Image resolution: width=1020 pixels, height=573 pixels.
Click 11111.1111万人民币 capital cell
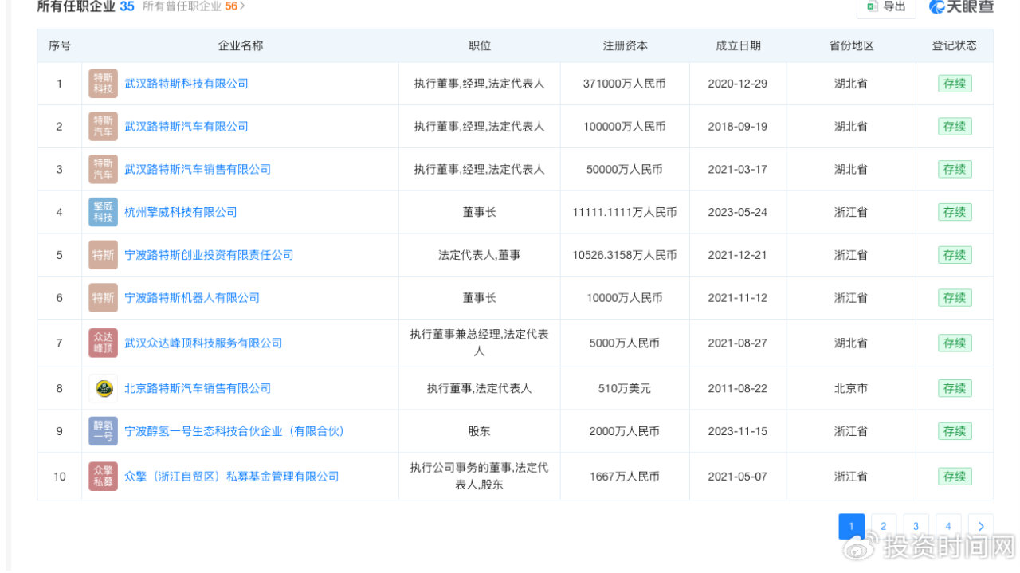tap(625, 212)
